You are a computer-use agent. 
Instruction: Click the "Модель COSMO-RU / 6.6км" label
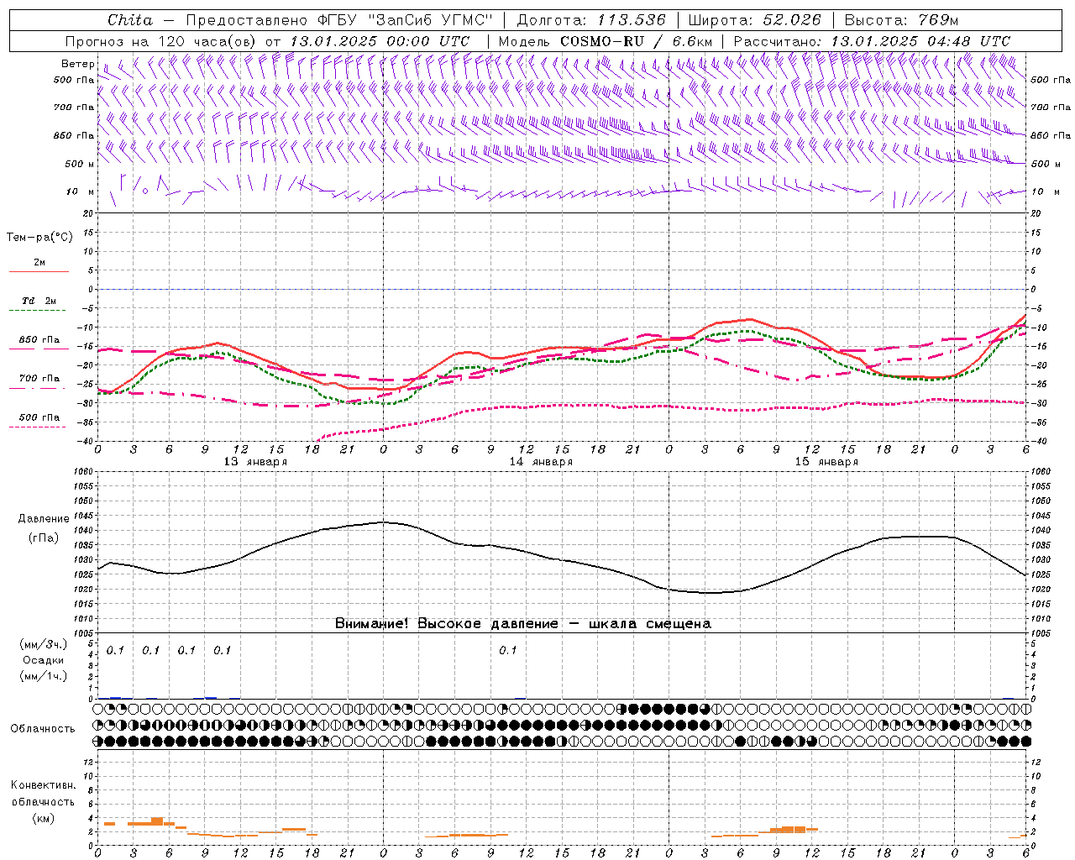pyautogui.click(x=605, y=41)
